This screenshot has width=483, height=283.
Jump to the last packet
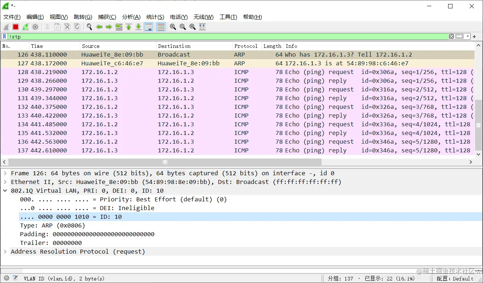click(138, 27)
